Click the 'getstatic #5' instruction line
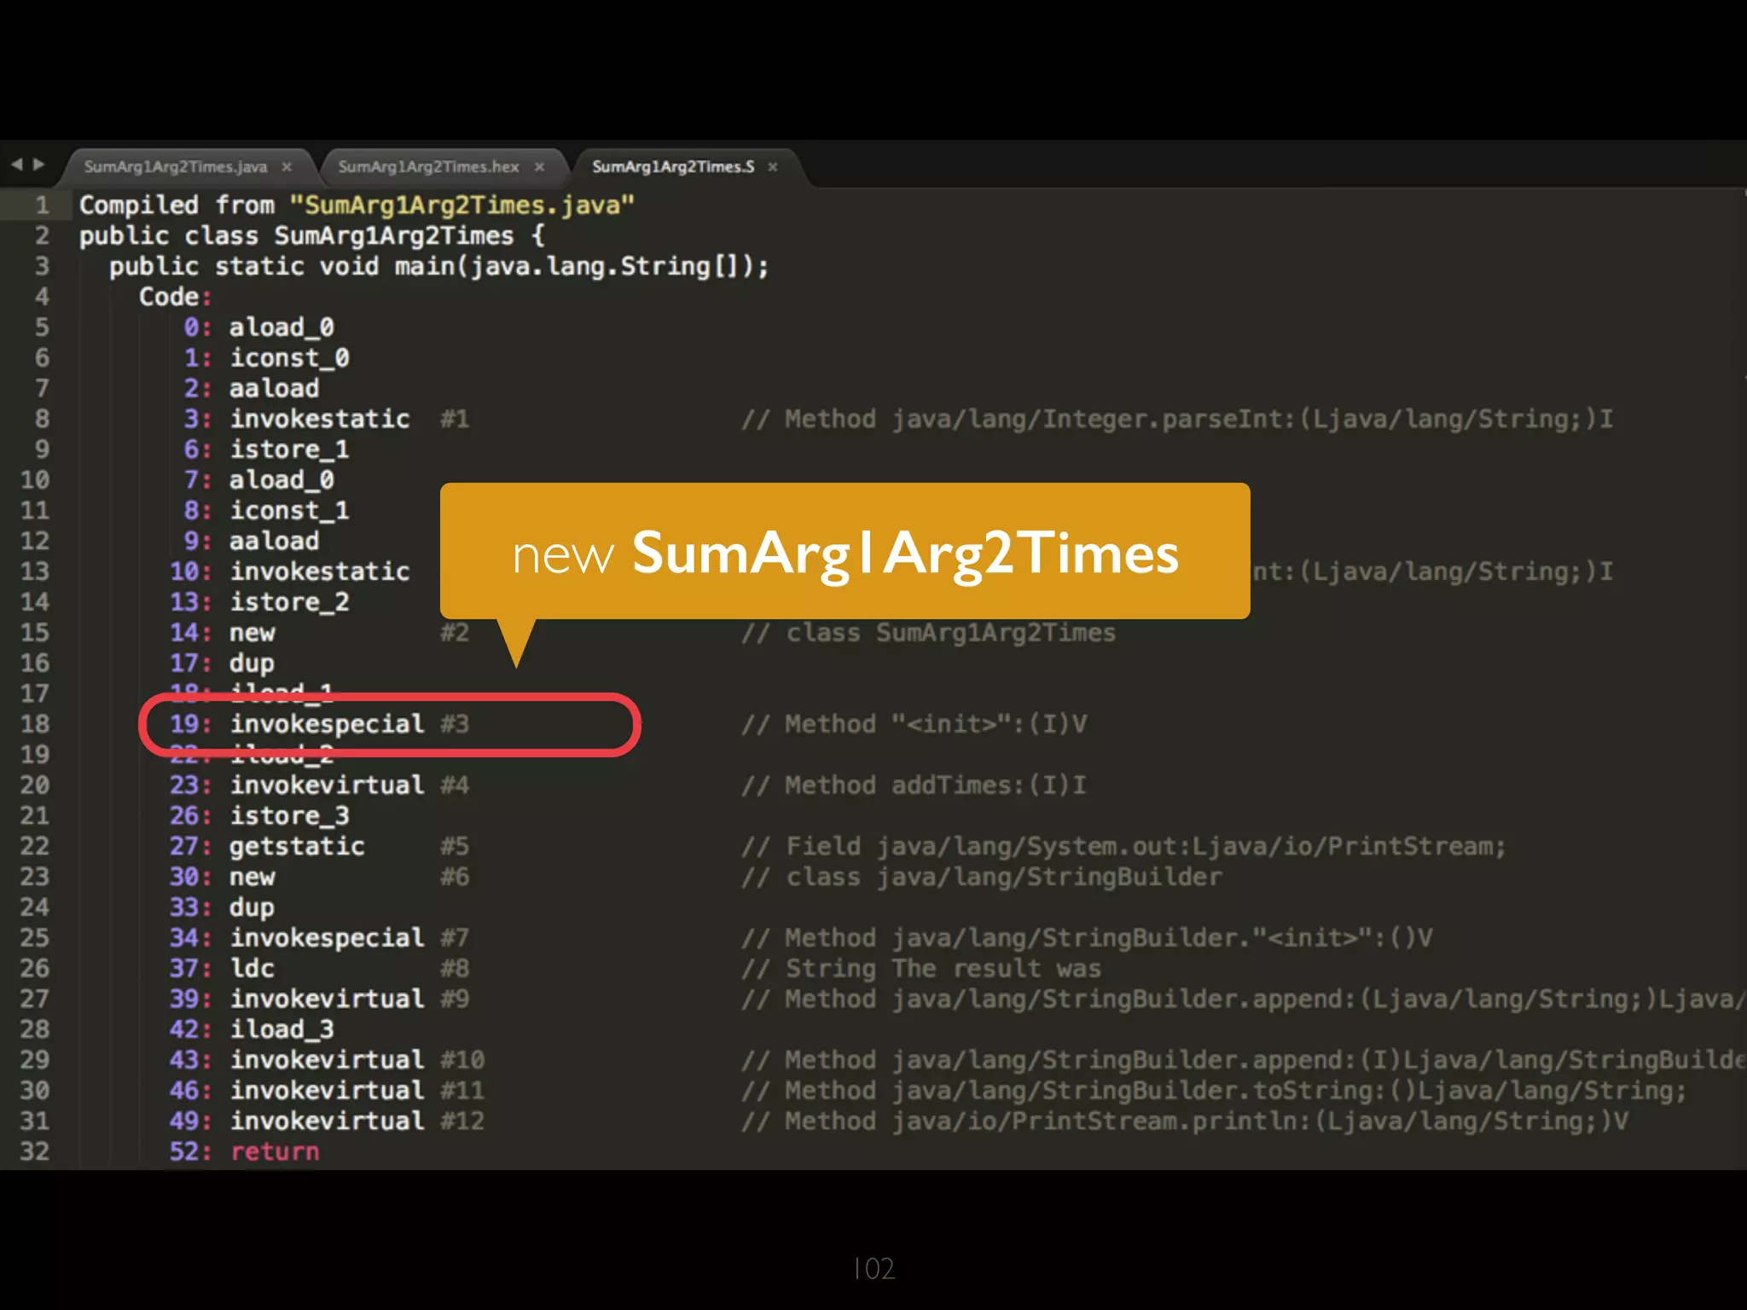The height and width of the screenshot is (1310, 1747). pos(297,846)
